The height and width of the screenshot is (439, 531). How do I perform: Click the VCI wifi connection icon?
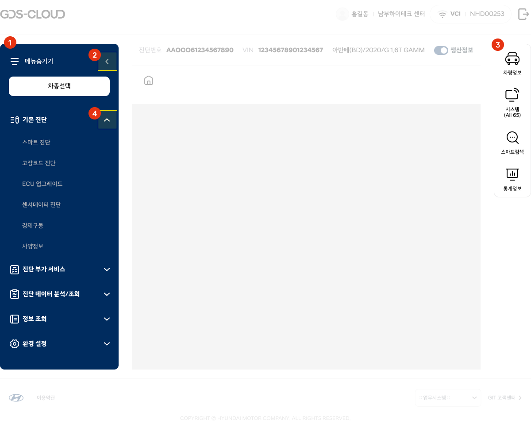point(442,14)
